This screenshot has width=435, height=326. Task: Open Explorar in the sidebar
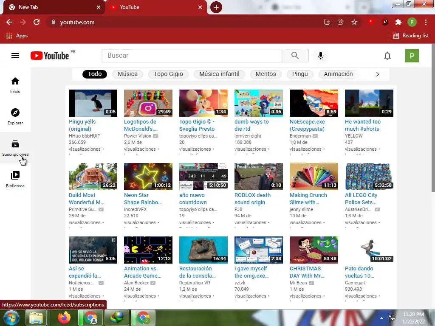click(15, 116)
